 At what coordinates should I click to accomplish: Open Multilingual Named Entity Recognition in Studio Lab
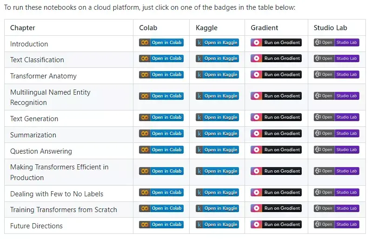click(337, 96)
